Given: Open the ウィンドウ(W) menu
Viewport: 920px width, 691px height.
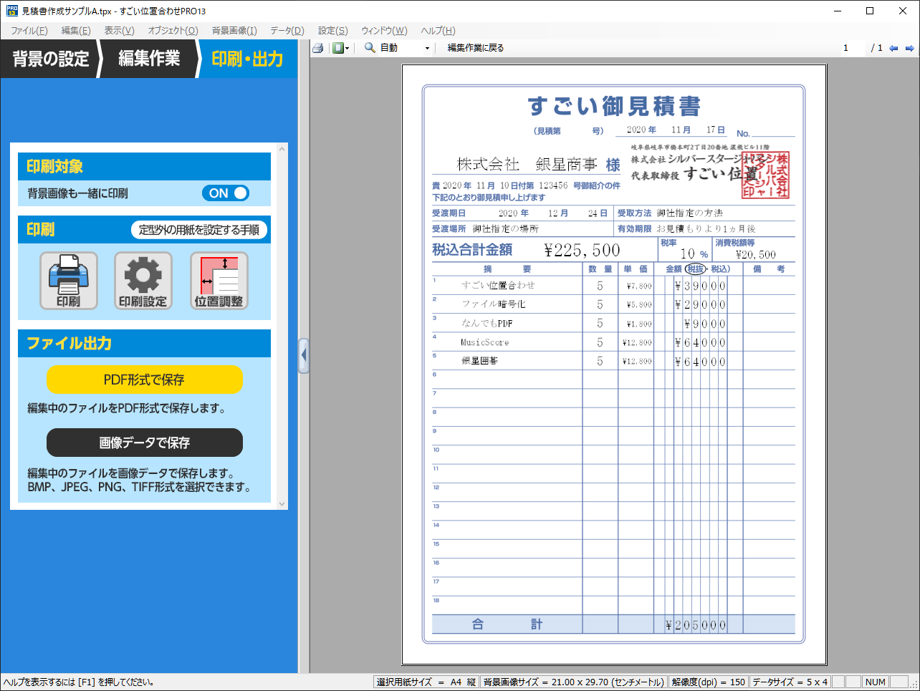Looking at the screenshot, I should (x=384, y=30).
